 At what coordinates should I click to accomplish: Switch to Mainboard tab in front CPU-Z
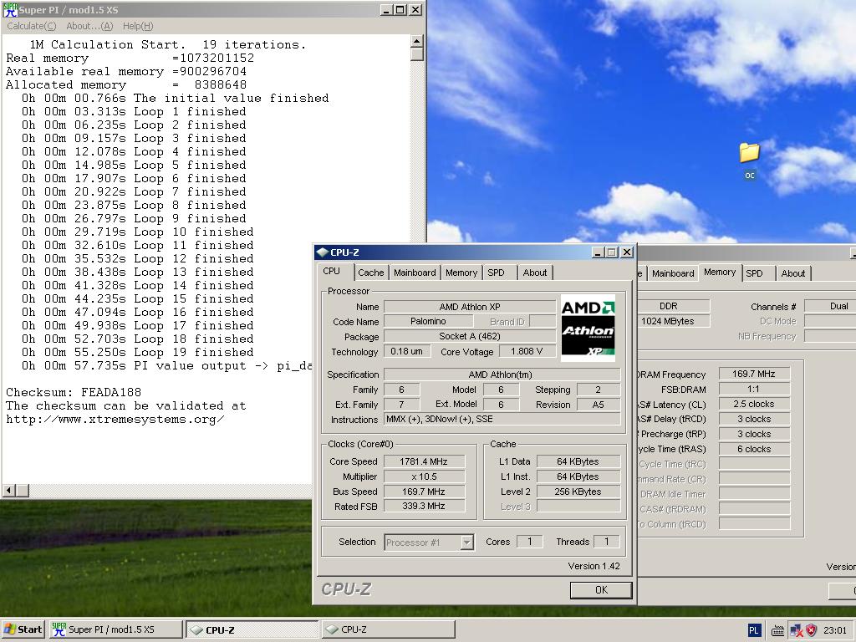tap(415, 273)
